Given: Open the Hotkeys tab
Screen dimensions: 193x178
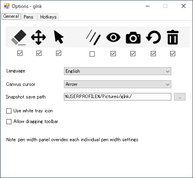Looking at the screenshot, I should (x=48, y=17).
